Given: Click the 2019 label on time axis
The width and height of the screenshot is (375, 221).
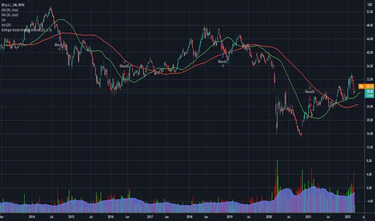Looking at the screenshot, I should click(230, 217).
